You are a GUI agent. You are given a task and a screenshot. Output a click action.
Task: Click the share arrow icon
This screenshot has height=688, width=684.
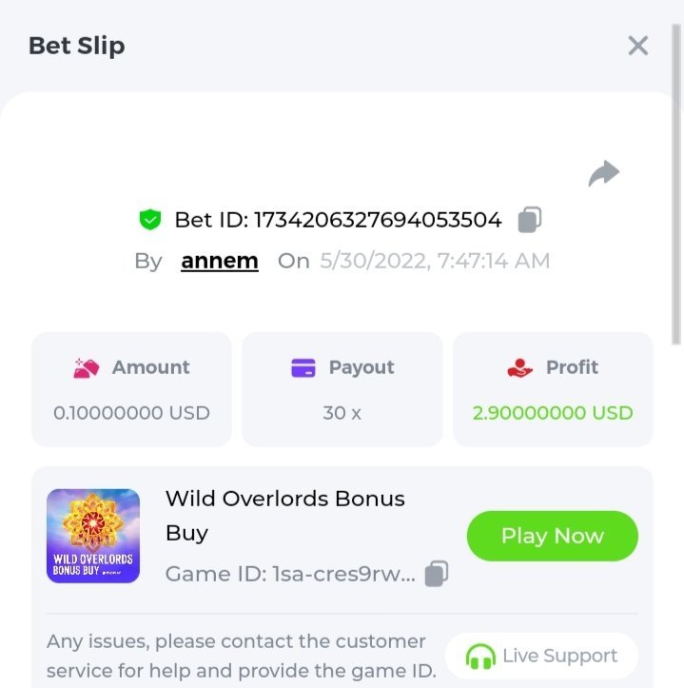(604, 173)
